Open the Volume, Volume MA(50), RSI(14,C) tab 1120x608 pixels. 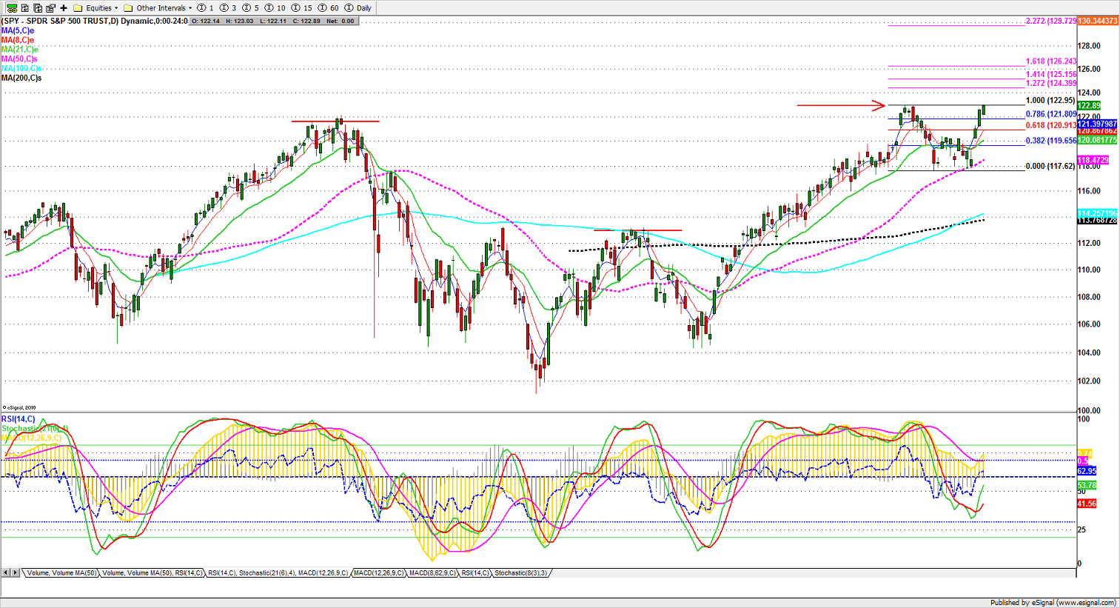tap(152, 573)
